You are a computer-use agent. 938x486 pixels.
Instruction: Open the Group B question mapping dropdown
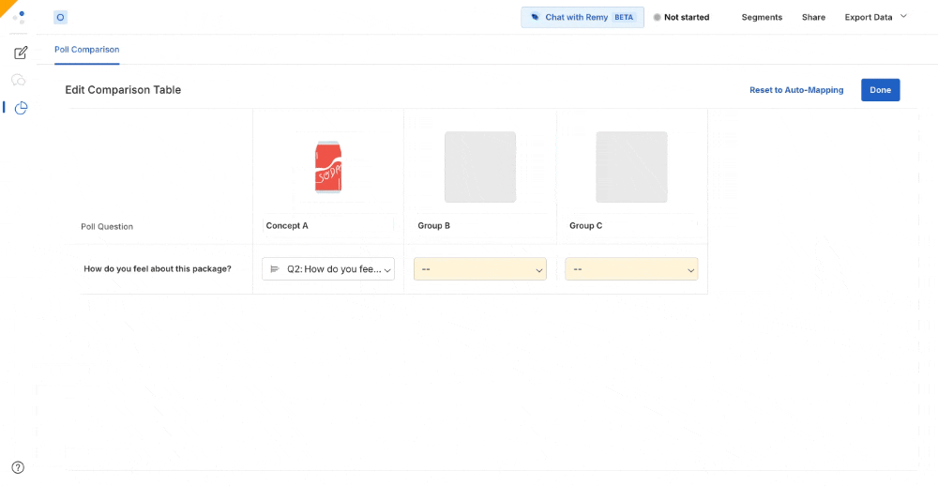[479, 269]
